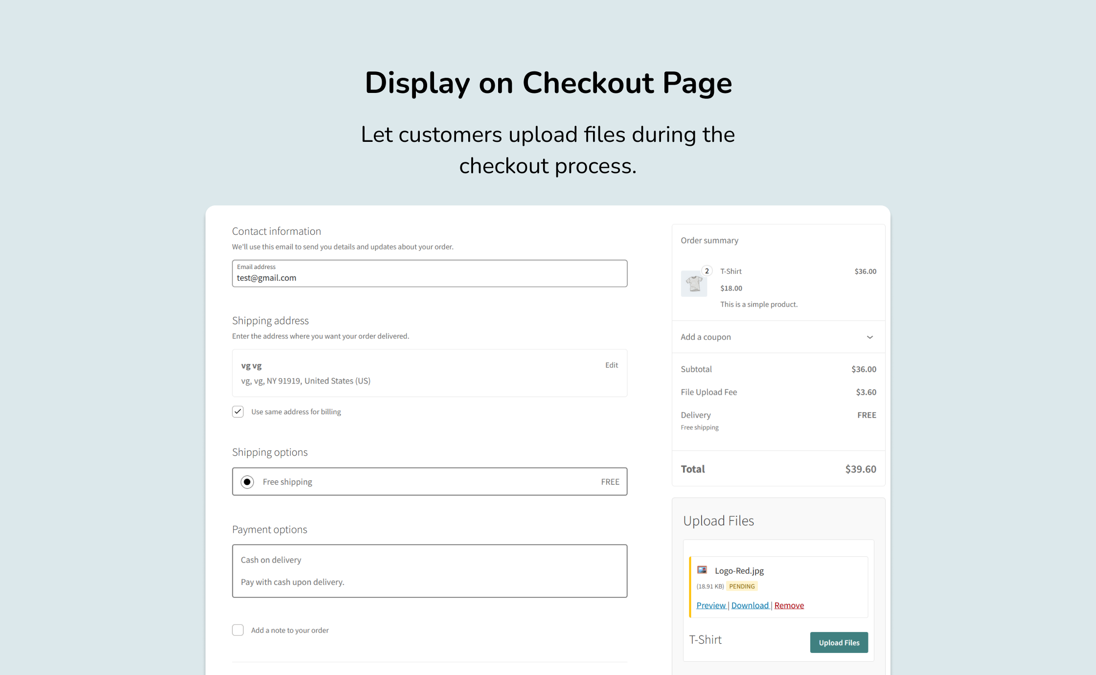Remove the uploaded Logo-Red.jpg file
Screen dimensions: 1096x675
pyautogui.click(x=789, y=606)
